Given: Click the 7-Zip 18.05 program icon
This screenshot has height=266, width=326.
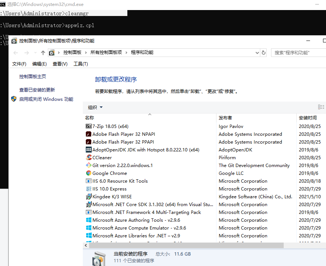Looking at the screenshot, I should (x=89, y=126).
